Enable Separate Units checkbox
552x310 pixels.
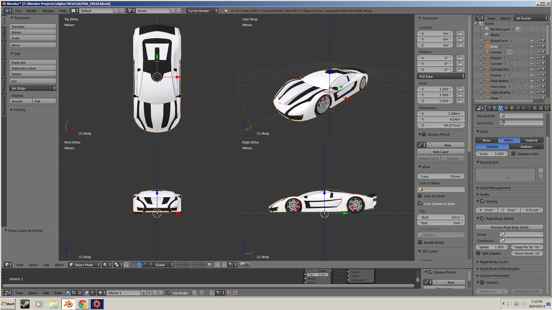513,154
